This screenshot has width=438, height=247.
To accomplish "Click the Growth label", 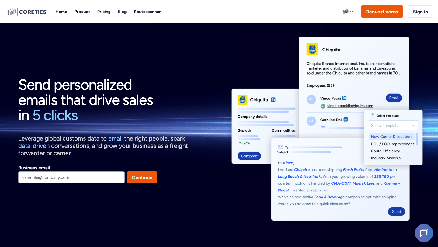I will point(244,130).
